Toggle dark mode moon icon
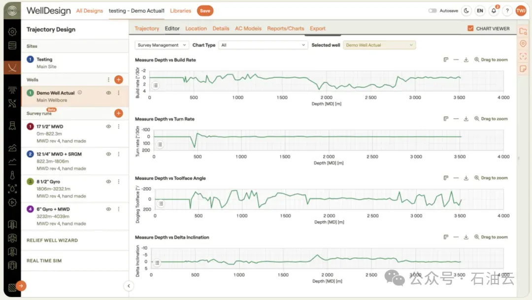The height and width of the screenshot is (300, 532). tap(466, 11)
